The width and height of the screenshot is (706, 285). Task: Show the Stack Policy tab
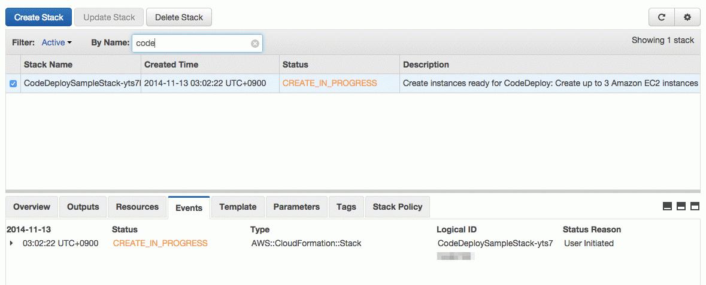(x=398, y=207)
